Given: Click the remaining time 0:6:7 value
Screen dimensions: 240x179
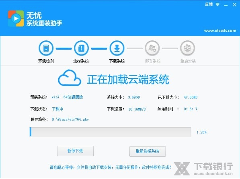Looking at the screenshot, I should coord(191,109).
